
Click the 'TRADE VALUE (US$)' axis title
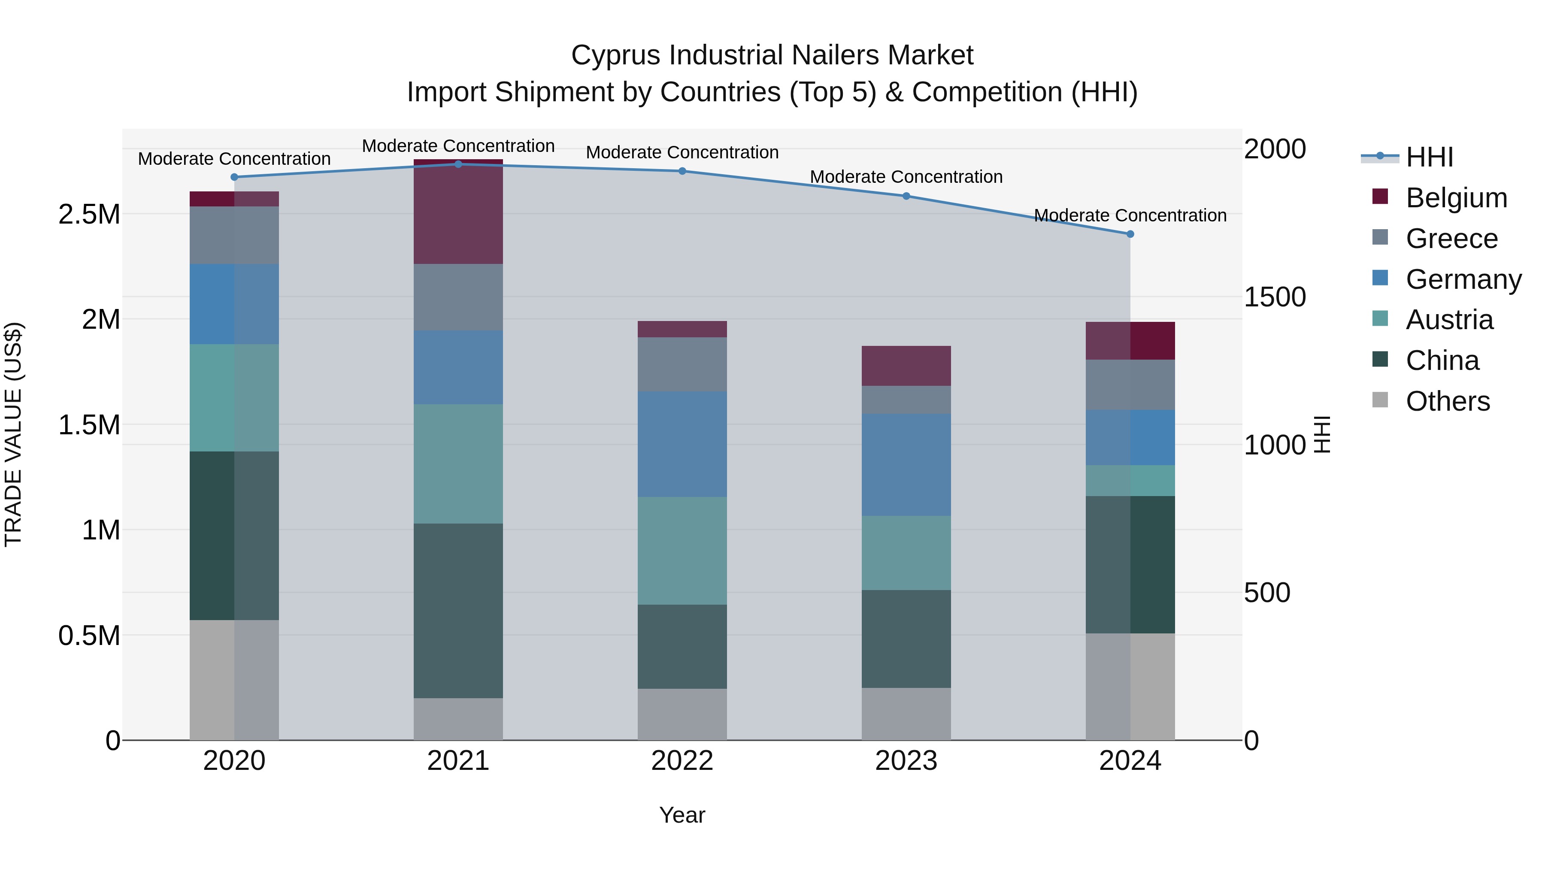pyautogui.click(x=13, y=434)
